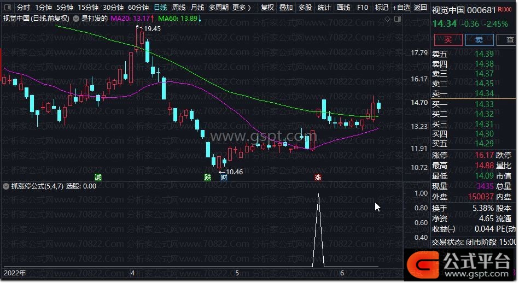The width and height of the screenshot is (519, 283).
Task: Select the 15分钟 period tab
Action: 88,7
